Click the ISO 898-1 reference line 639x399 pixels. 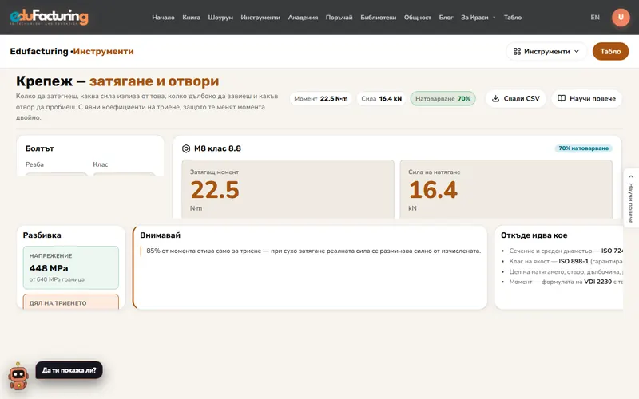[566, 261]
